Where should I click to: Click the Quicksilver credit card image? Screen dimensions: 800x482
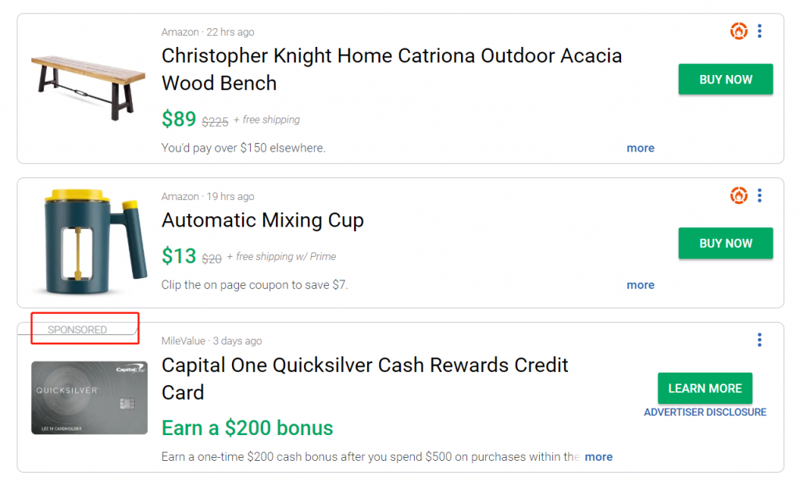pos(89,398)
